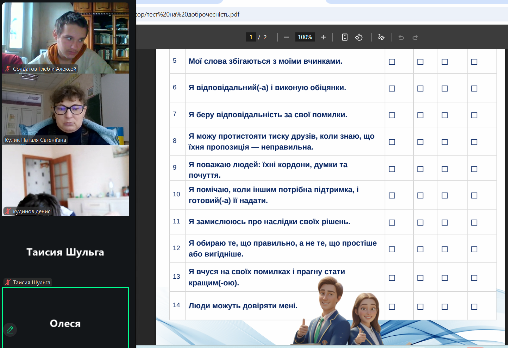Viewport: 508px width, 348px height.
Task: Select the draw annotation tool
Action: click(x=381, y=37)
